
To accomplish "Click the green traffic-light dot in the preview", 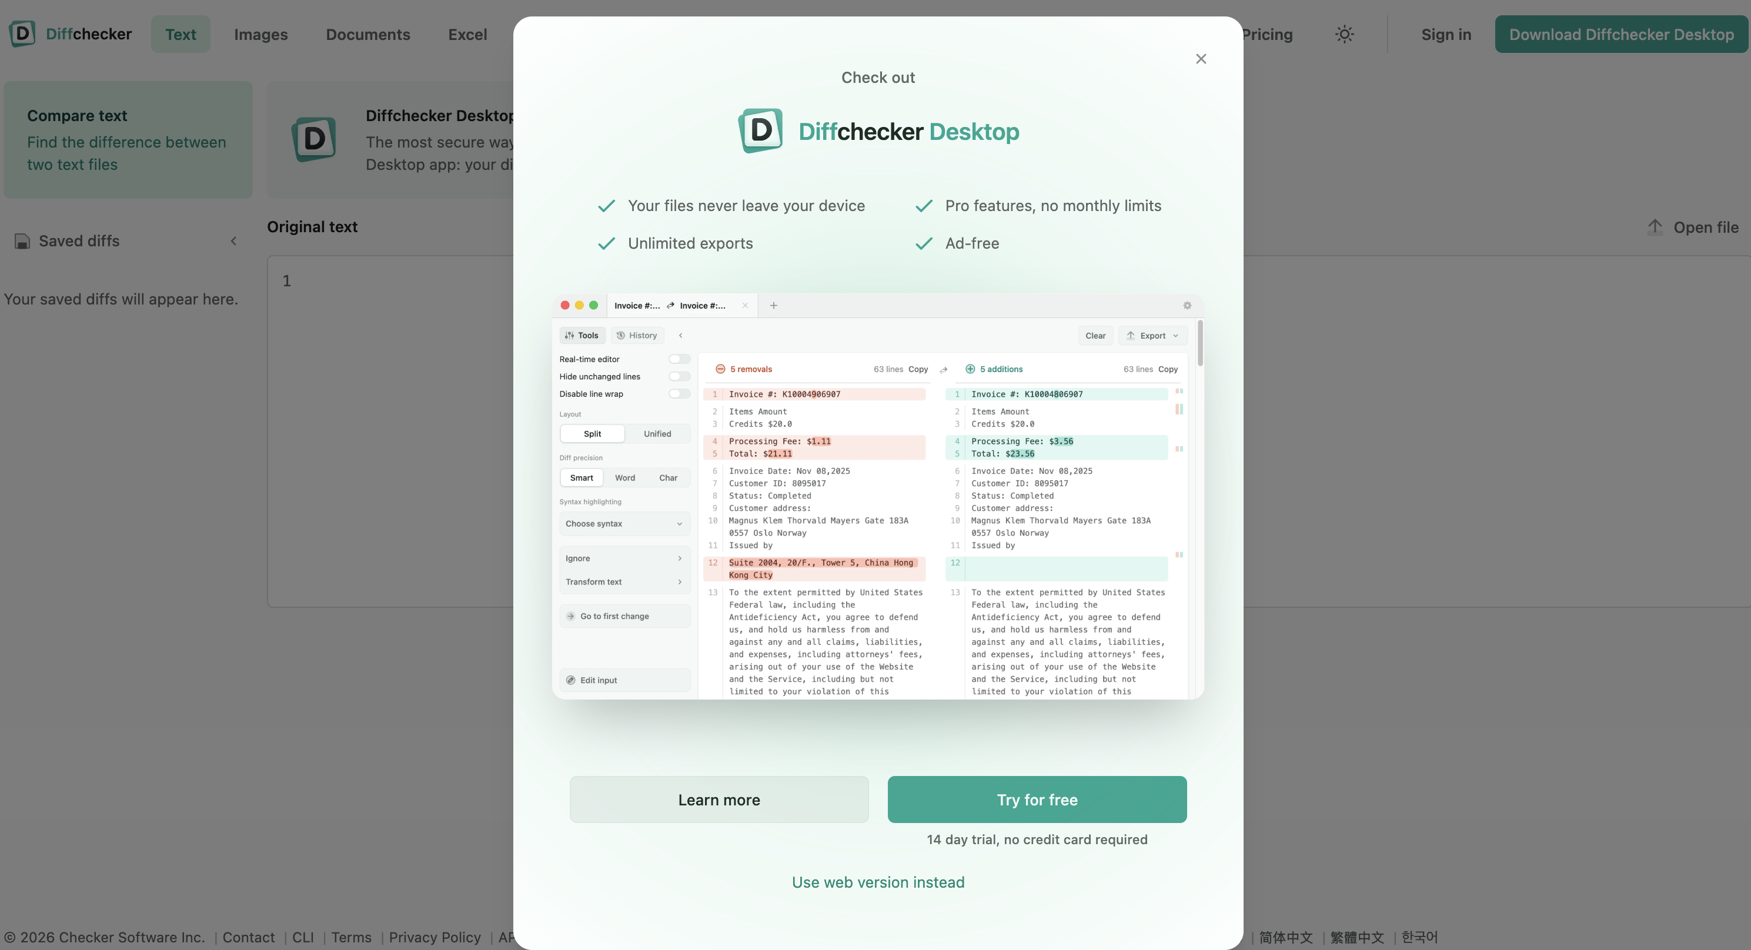I will pos(593,306).
